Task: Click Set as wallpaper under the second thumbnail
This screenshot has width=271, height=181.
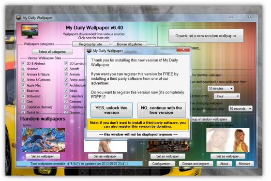Action: pyautogui.click(x=105, y=156)
